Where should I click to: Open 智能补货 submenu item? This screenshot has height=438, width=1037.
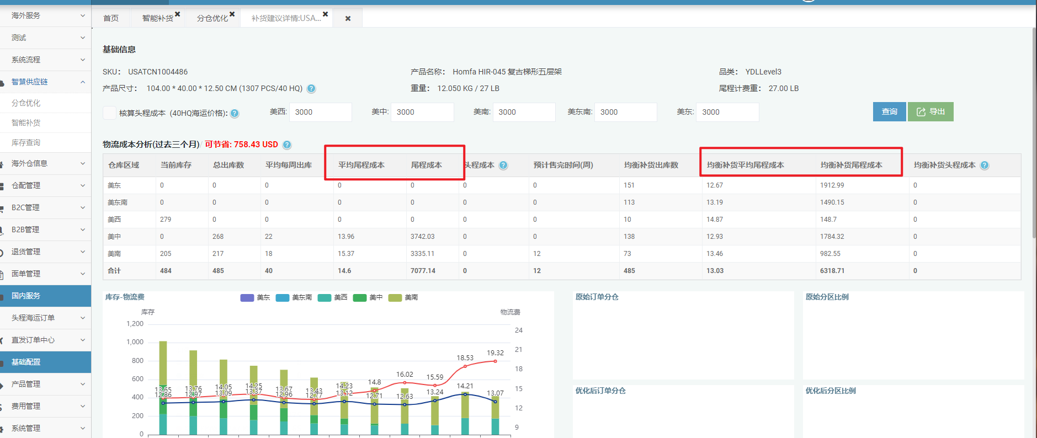[x=45, y=123]
